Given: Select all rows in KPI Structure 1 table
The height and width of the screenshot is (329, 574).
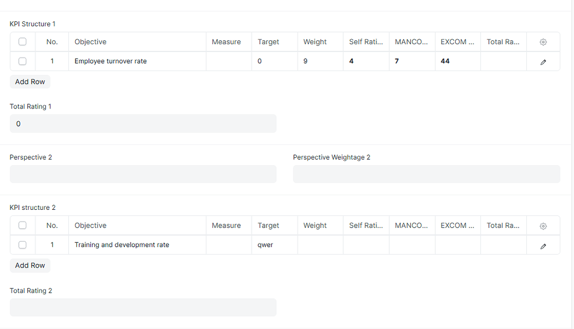Looking at the screenshot, I should pyautogui.click(x=22, y=41).
